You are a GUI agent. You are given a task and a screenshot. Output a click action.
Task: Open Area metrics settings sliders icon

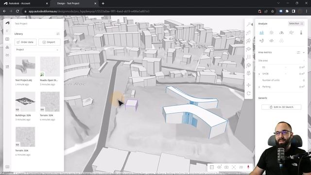[x=298, y=52]
